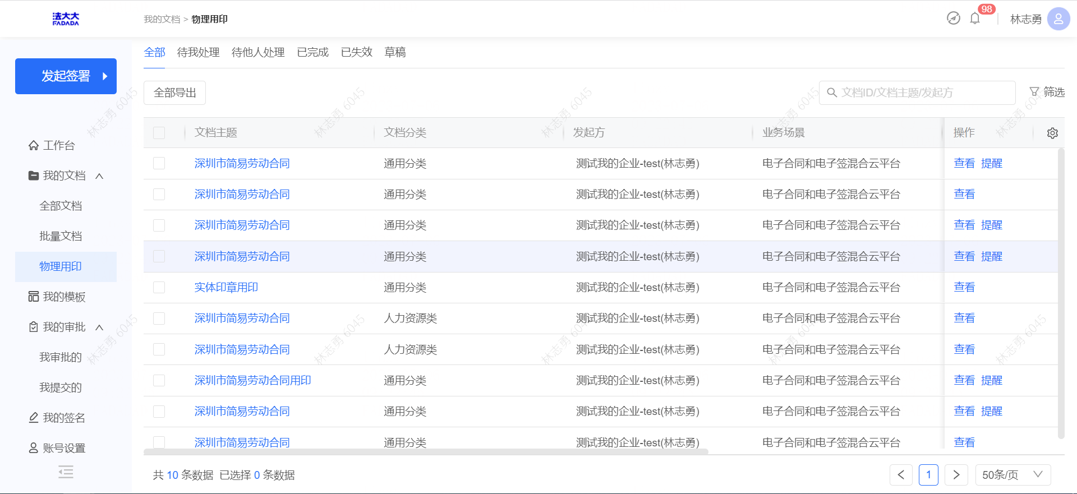Switch to 待他人处理 tab
This screenshot has height=494, width=1077.
(258, 52)
